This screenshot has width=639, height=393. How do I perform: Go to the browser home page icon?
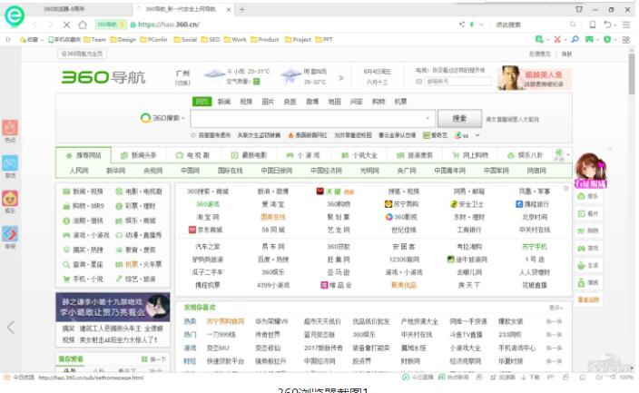(x=83, y=25)
